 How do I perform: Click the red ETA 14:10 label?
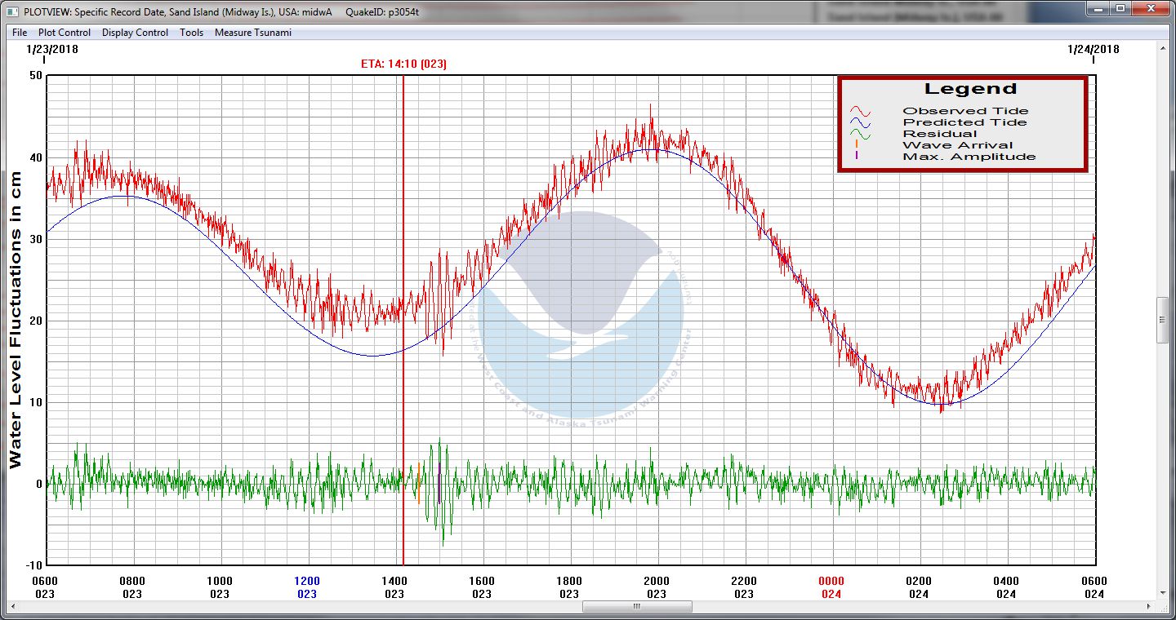tap(403, 64)
